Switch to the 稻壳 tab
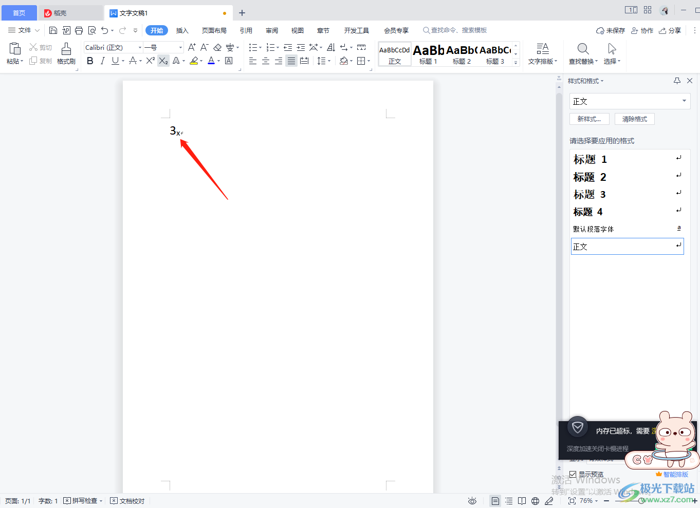The width and height of the screenshot is (700, 508). pyautogui.click(x=70, y=13)
